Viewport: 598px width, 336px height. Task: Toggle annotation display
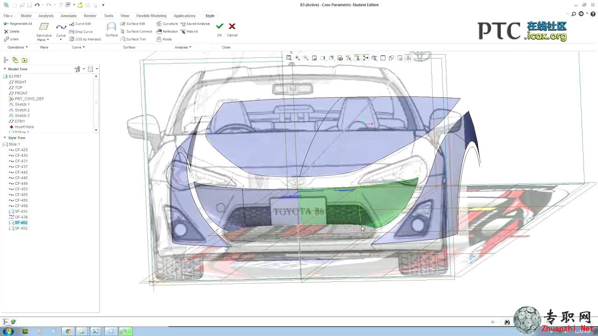(x=357, y=58)
